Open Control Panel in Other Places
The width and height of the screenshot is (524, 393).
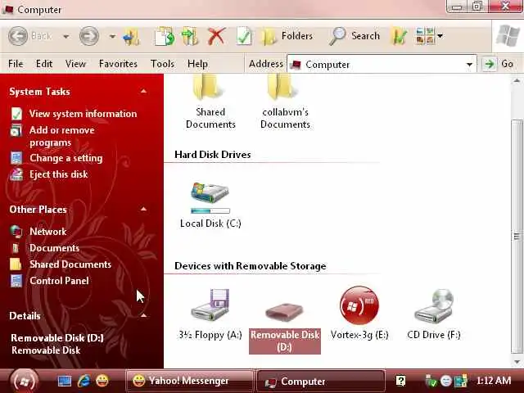59,280
